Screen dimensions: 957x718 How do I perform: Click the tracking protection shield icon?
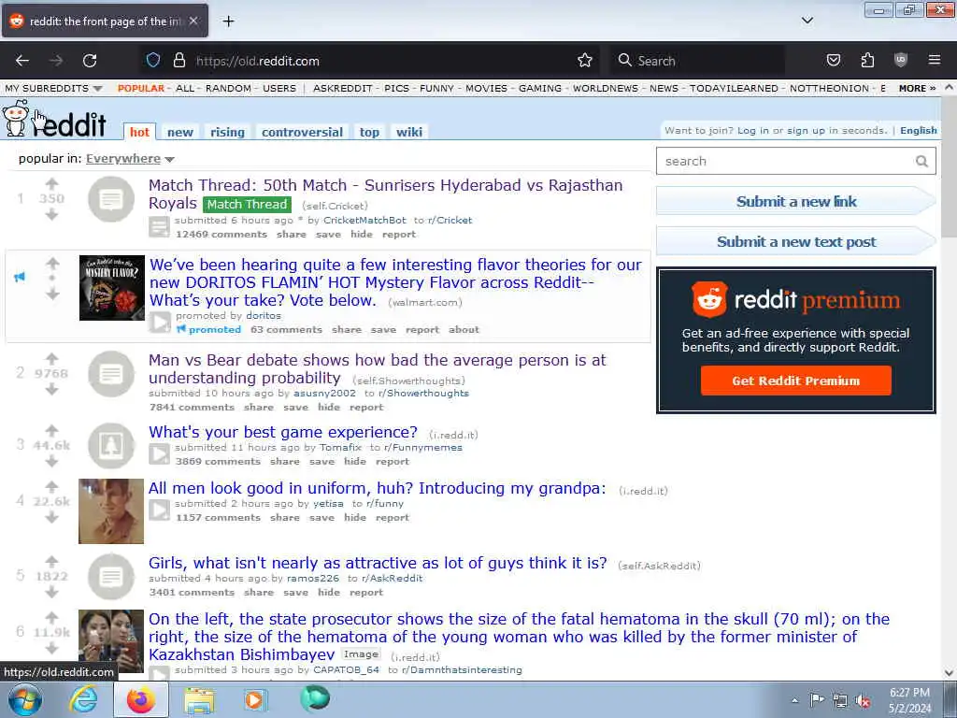(153, 61)
